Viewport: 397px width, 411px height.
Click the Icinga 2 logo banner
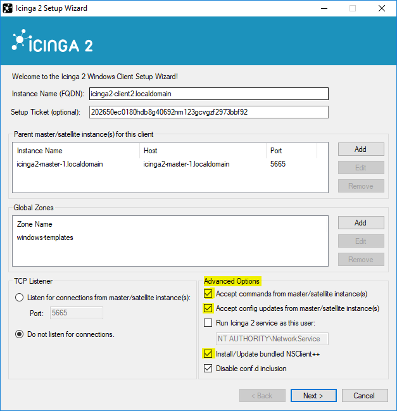coord(53,41)
